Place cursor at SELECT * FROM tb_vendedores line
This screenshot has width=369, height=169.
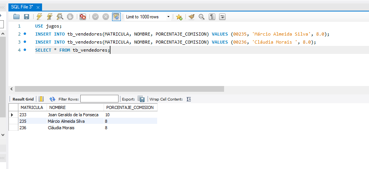[73, 50]
